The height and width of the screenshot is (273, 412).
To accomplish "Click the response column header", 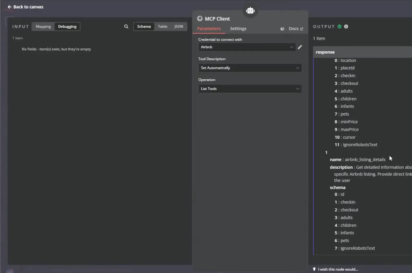I will pos(362,52).
